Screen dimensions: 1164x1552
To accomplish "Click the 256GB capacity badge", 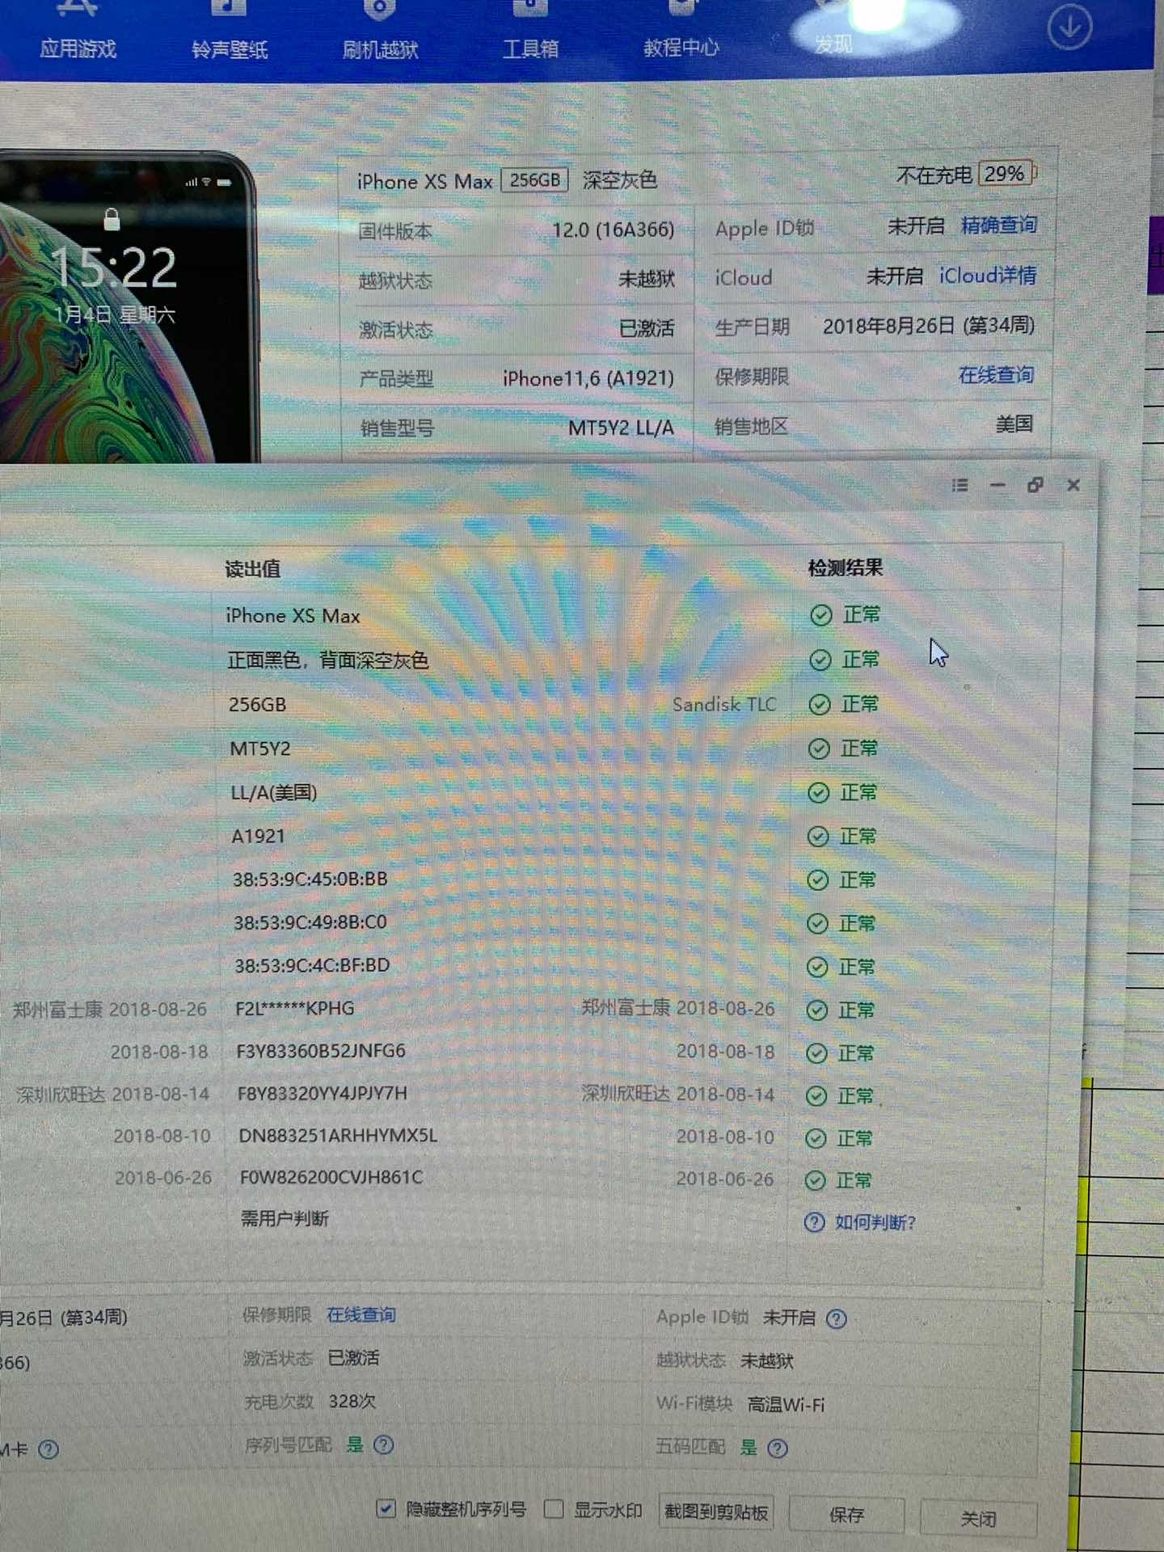I will [x=534, y=179].
